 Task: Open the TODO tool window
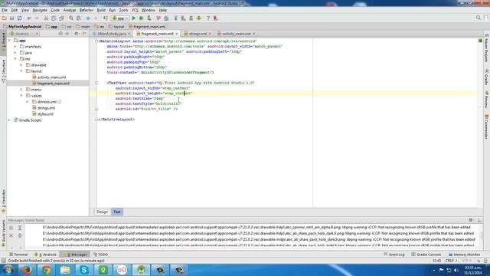tap(100, 255)
